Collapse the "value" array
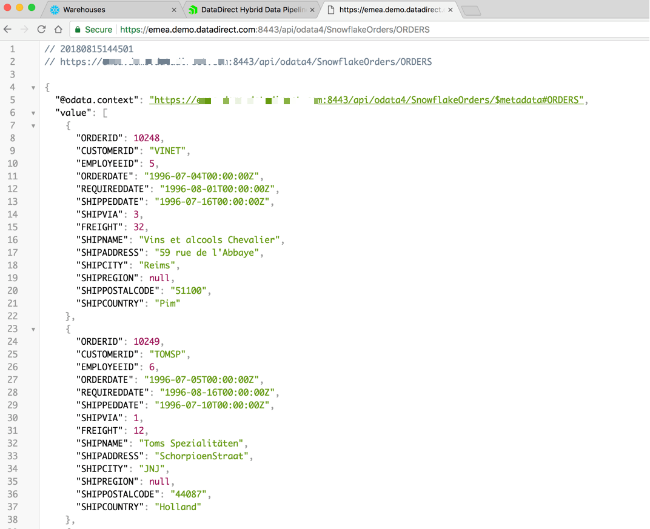The height and width of the screenshot is (529, 650). pyautogui.click(x=33, y=113)
